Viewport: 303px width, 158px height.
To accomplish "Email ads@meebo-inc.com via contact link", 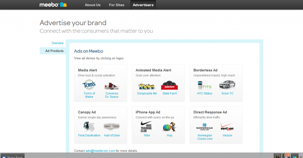I will click(100, 151).
